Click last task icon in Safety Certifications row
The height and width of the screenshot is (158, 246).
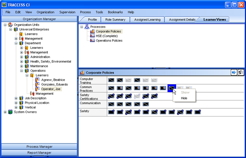(x=154, y=96)
